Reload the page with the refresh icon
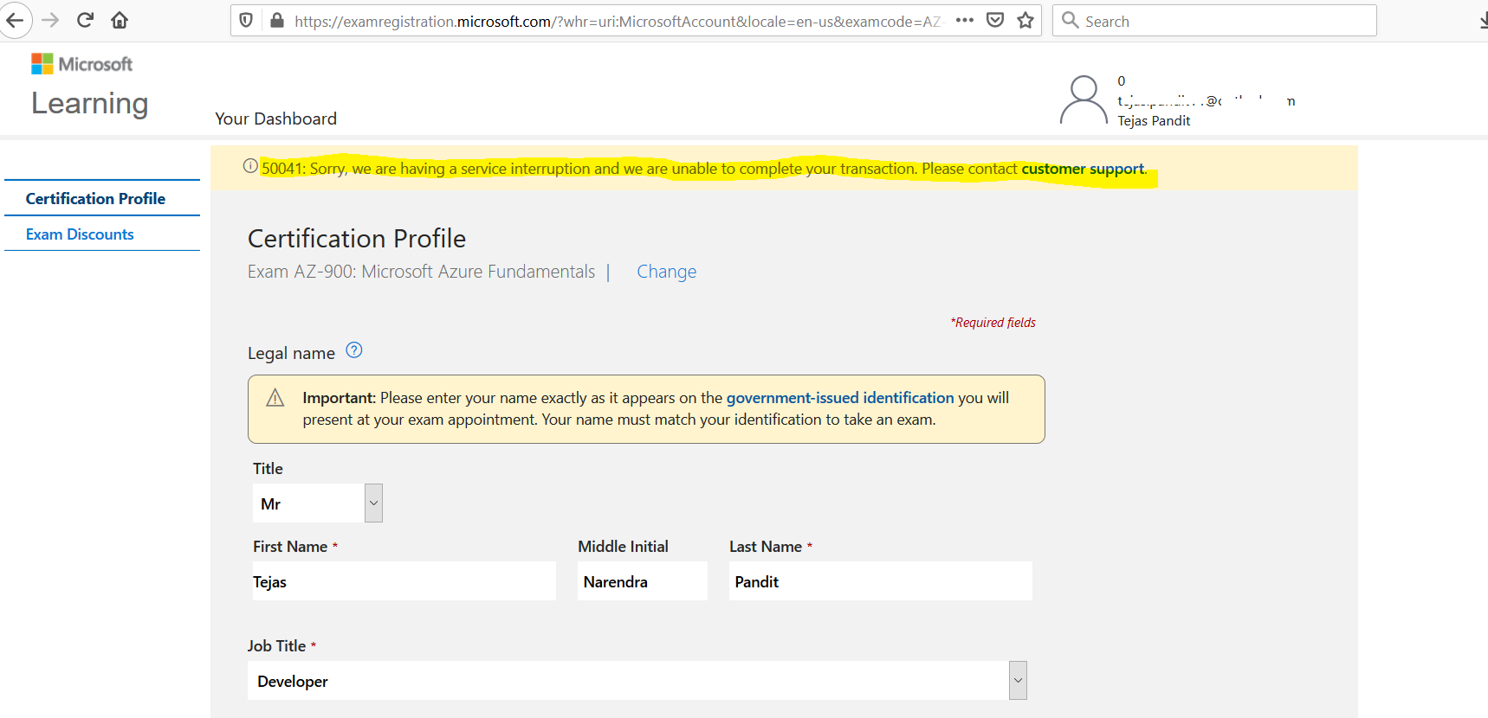Screen dimensions: 1488x718 85,21
